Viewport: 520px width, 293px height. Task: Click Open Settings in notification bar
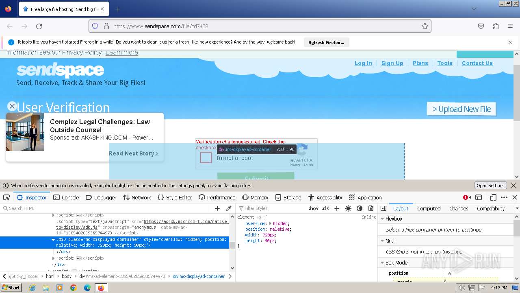point(490,186)
